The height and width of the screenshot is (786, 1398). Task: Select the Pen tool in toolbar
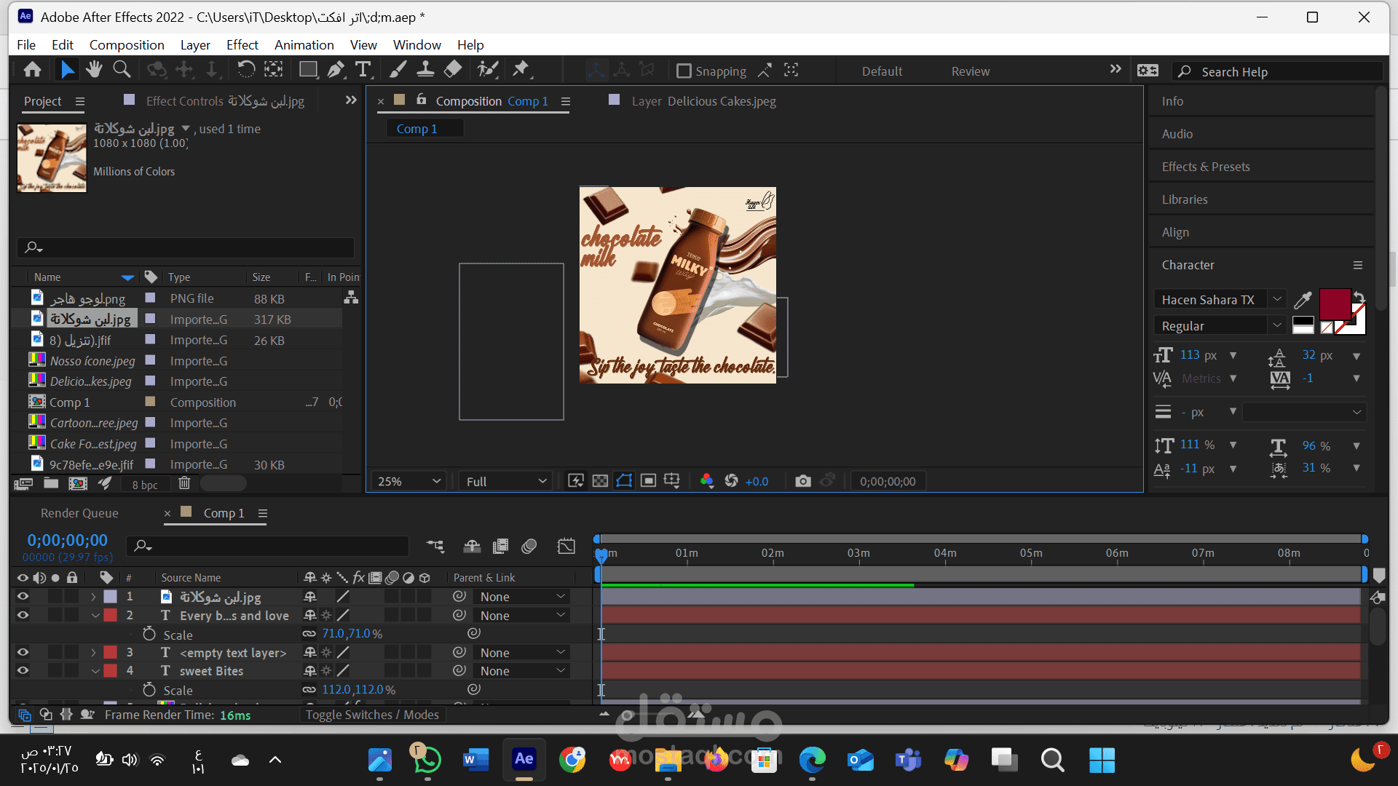[336, 70]
